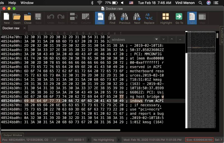Toggle Column mode in toolbar
The image size is (224, 143).
click(86, 18)
